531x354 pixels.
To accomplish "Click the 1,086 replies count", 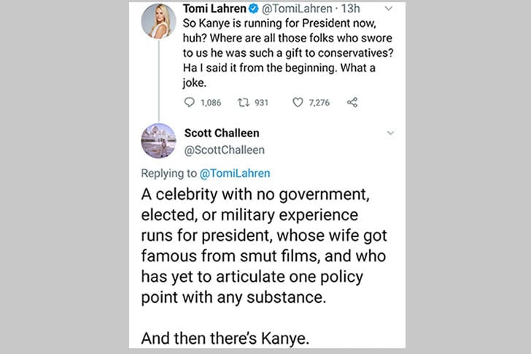I will click(210, 103).
